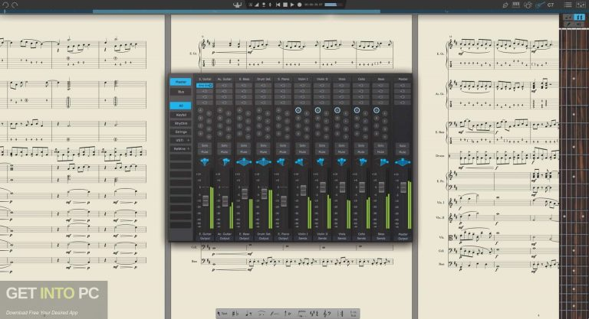Image resolution: width=589 pixels, height=319 pixels.
Task: Toggle Solo on the Cello channel
Action: pos(361,145)
